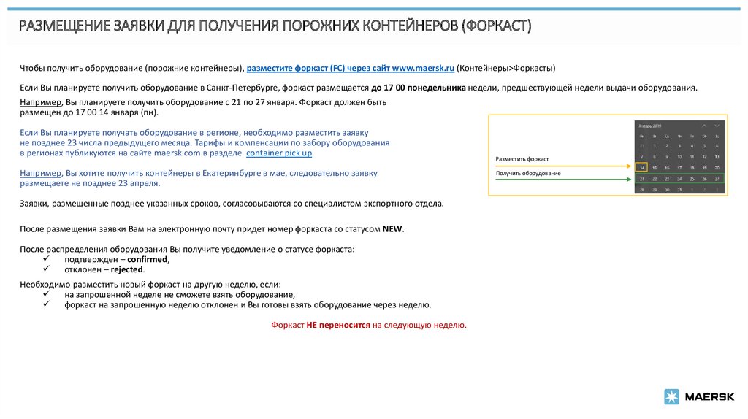Image resolution: width=748 pixels, height=419 pixels.
Task: Select day 31 in the calendar
Action: pyautogui.click(x=679, y=190)
